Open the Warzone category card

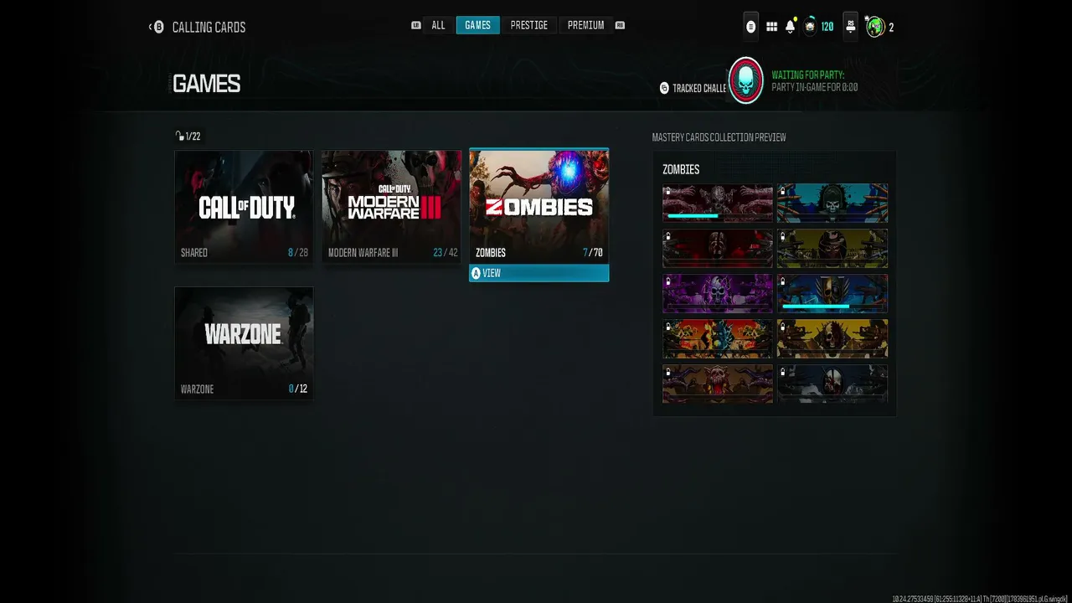pyautogui.click(x=244, y=343)
